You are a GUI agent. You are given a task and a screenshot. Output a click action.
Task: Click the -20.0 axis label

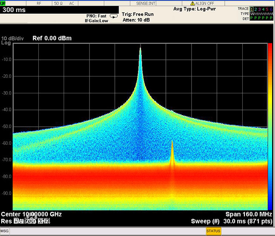[7, 77]
